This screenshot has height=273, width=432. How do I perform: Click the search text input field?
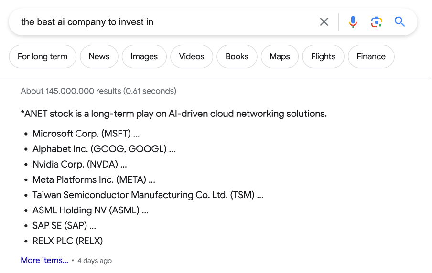pos(162,22)
